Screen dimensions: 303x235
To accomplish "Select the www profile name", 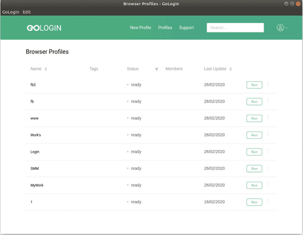I will click(x=34, y=118).
